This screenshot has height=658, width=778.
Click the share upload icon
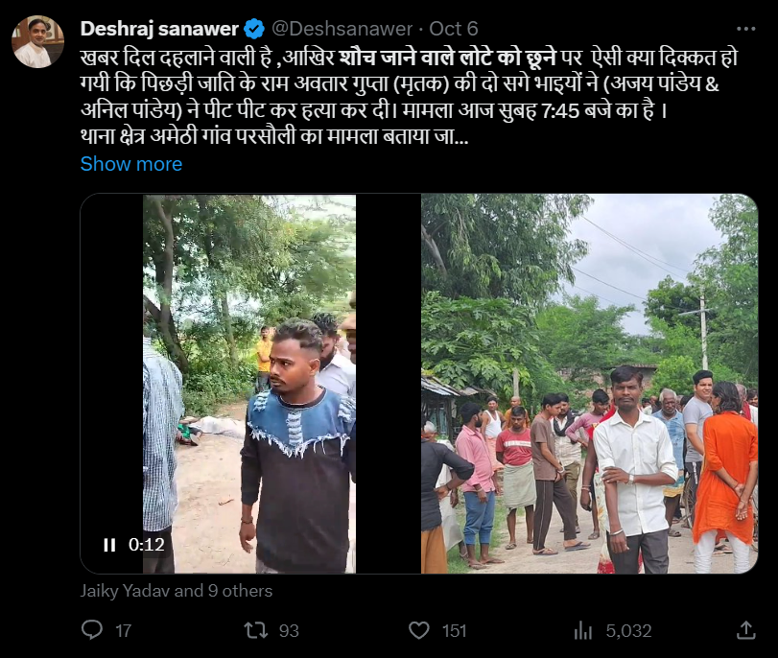[745, 629]
